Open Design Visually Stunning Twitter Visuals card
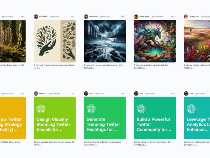This screenshot has height=158, width=210. (55, 118)
